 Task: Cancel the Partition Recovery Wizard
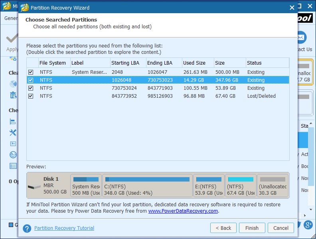(x=281, y=228)
